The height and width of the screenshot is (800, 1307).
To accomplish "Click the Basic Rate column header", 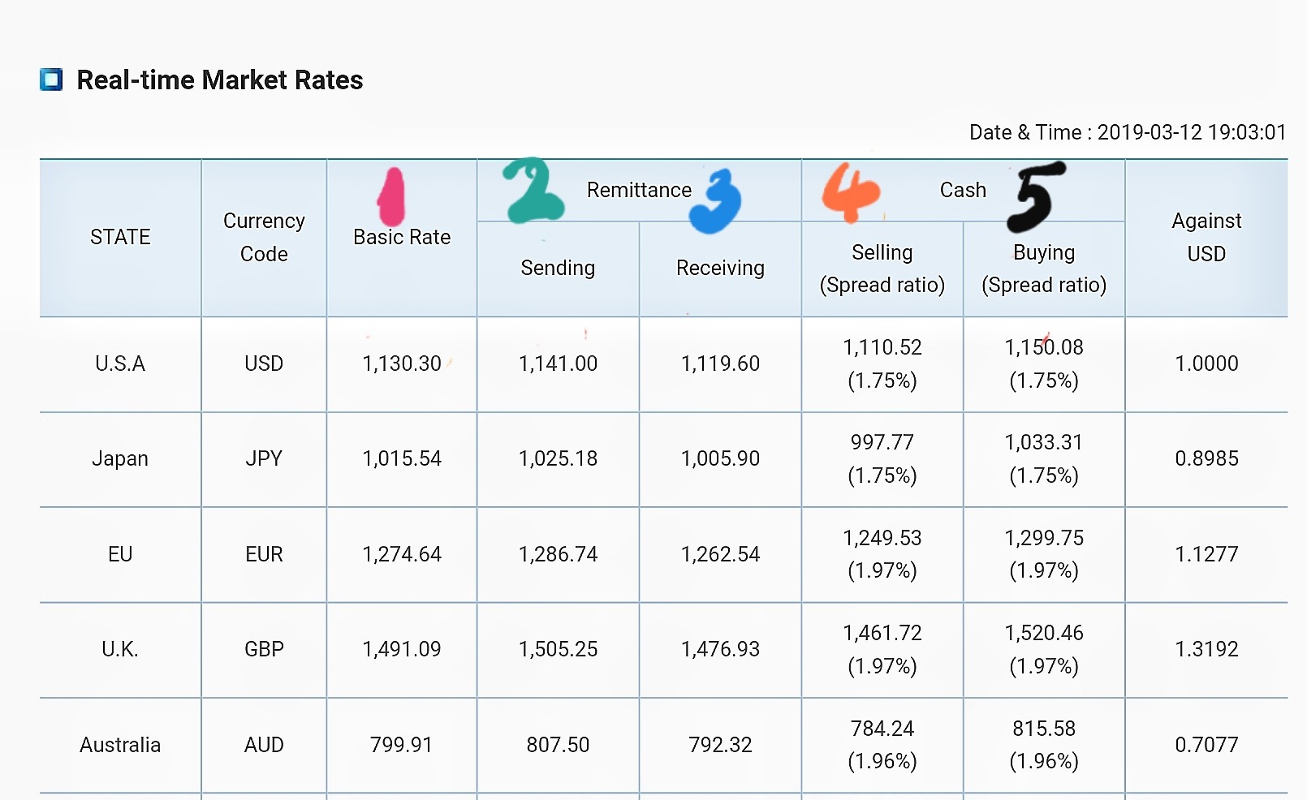I will (x=402, y=237).
